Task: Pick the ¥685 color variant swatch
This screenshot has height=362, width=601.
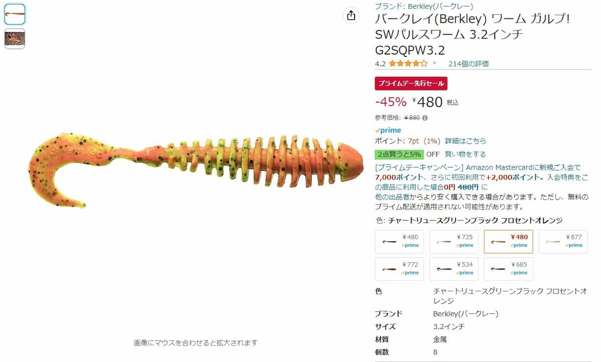Action: (x=508, y=269)
